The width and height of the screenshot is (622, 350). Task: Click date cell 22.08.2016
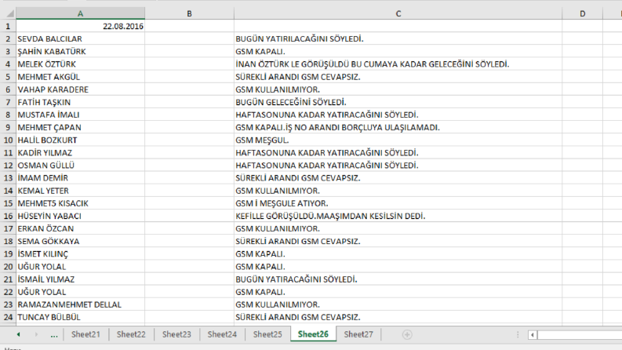tap(81, 26)
